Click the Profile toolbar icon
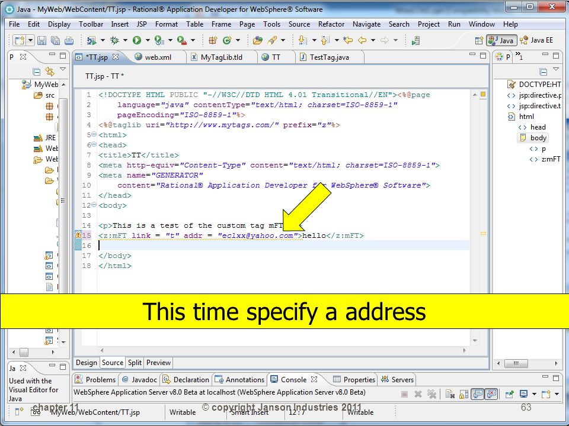 (x=159, y=40)
